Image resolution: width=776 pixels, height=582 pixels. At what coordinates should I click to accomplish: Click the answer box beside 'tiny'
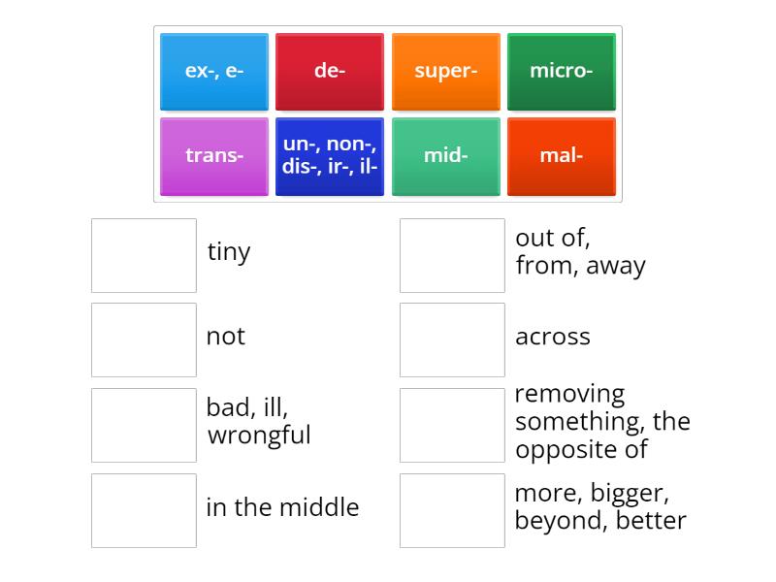pos(144,254)
